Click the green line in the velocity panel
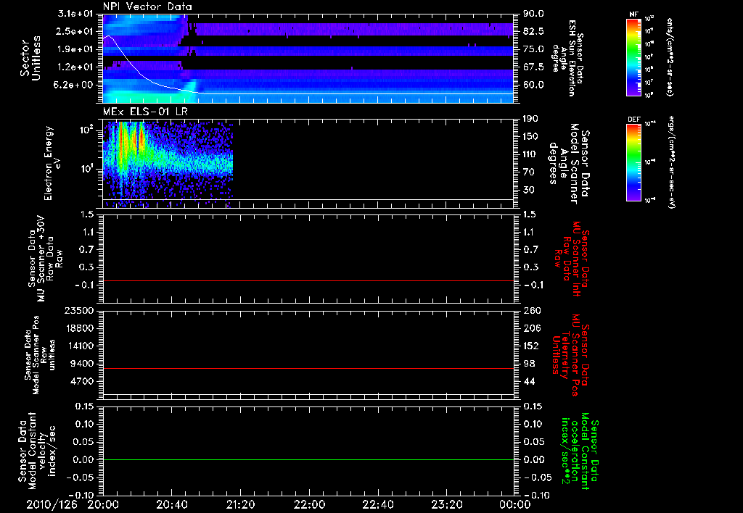 (x=308, y=459)
